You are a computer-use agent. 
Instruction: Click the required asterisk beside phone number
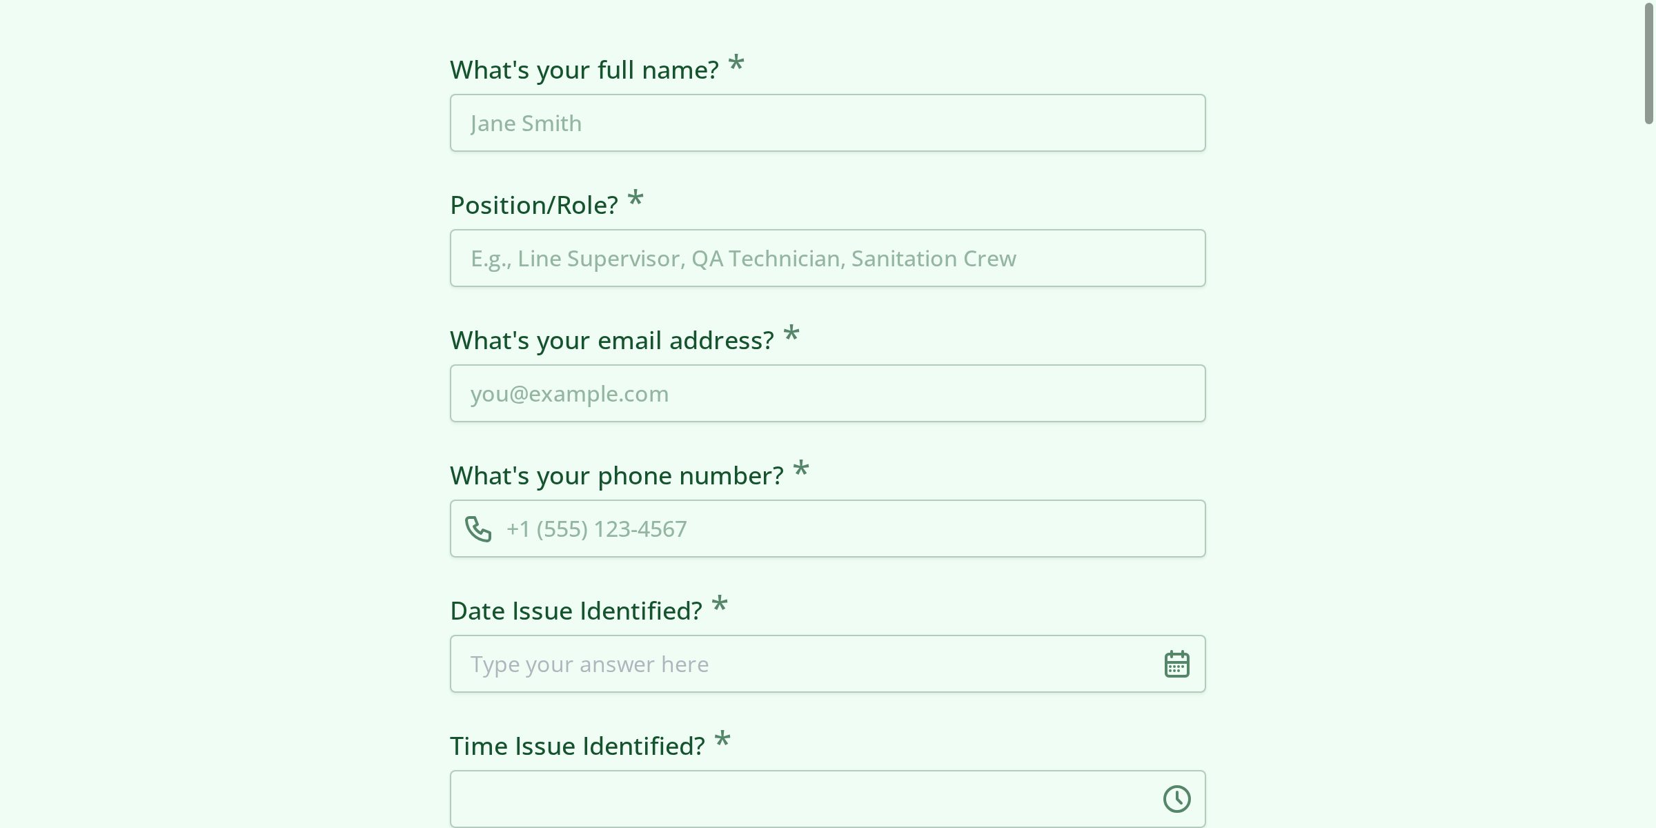pos(801,470)
